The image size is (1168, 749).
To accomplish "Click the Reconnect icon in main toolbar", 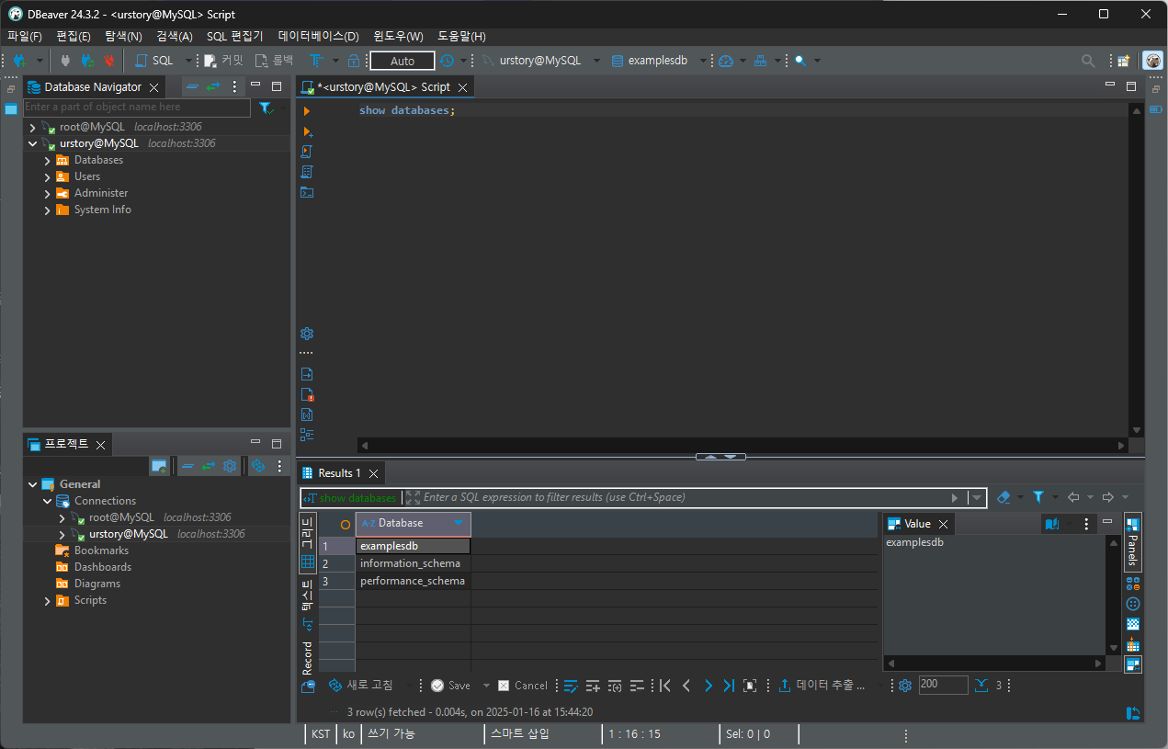I will tap(87, 61).
